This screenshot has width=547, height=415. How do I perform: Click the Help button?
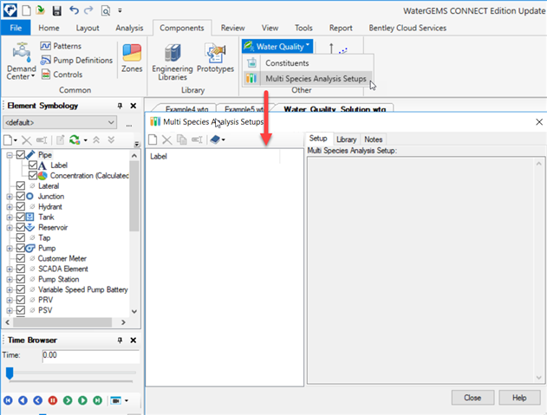(x=518, y=397)
